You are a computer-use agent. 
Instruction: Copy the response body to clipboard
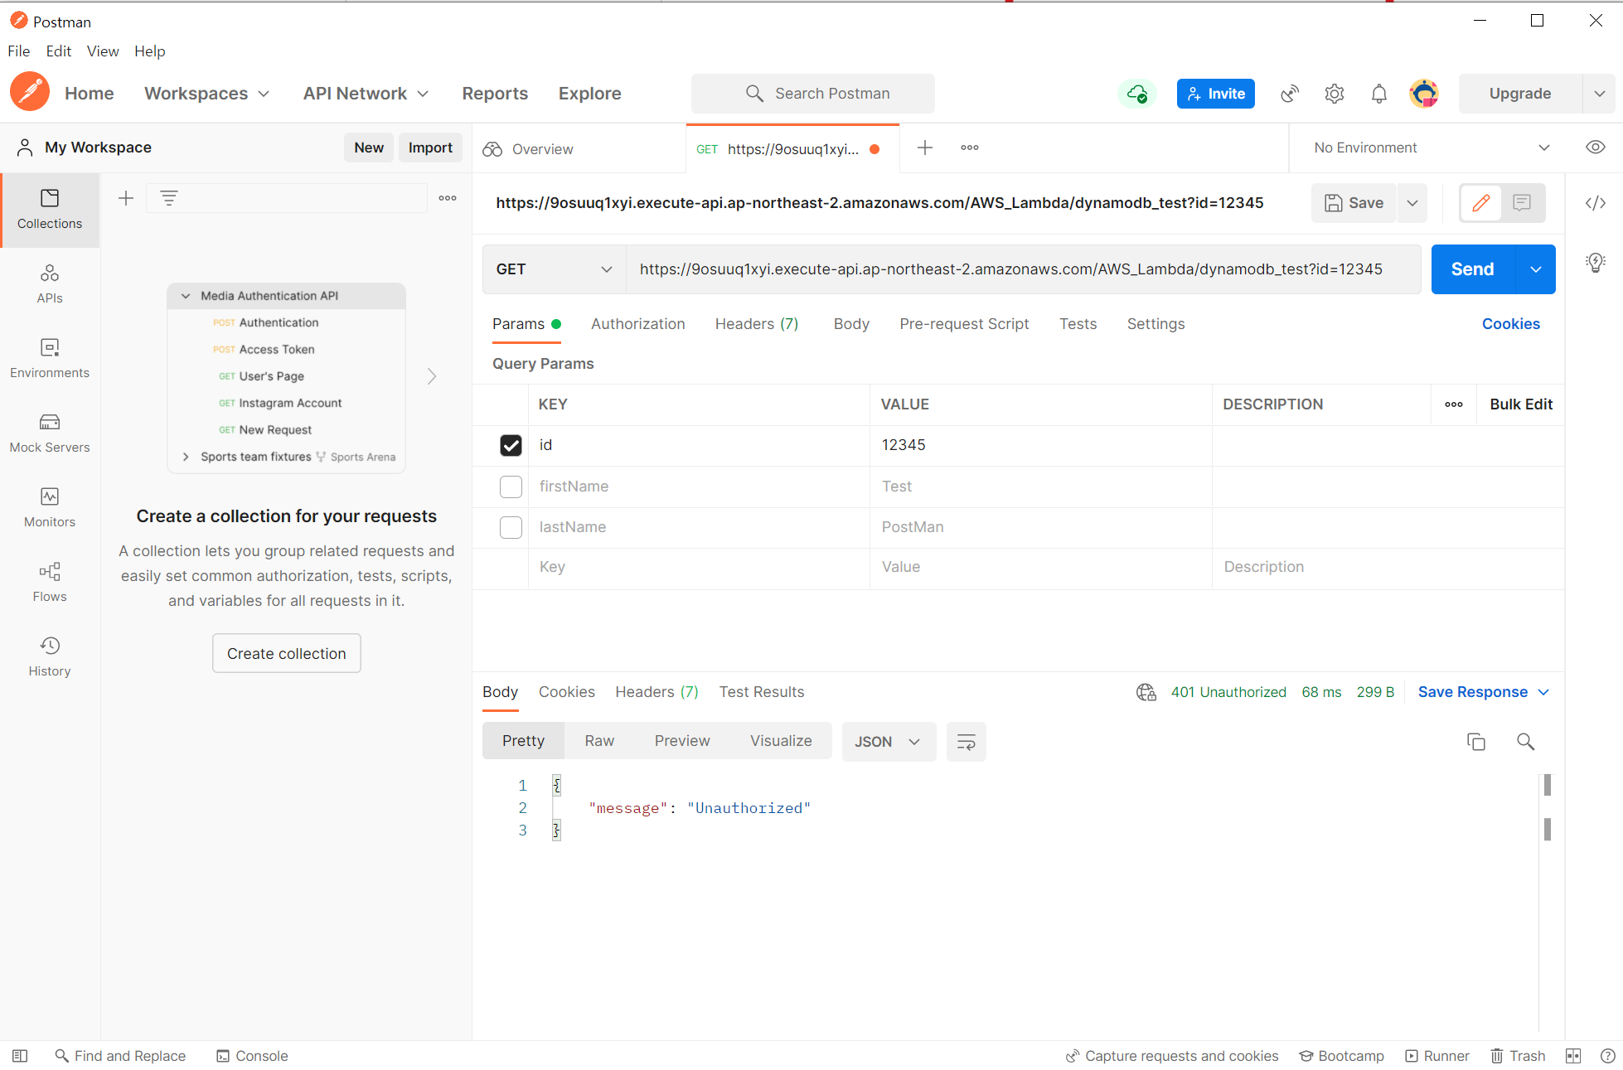[1476, 742]
